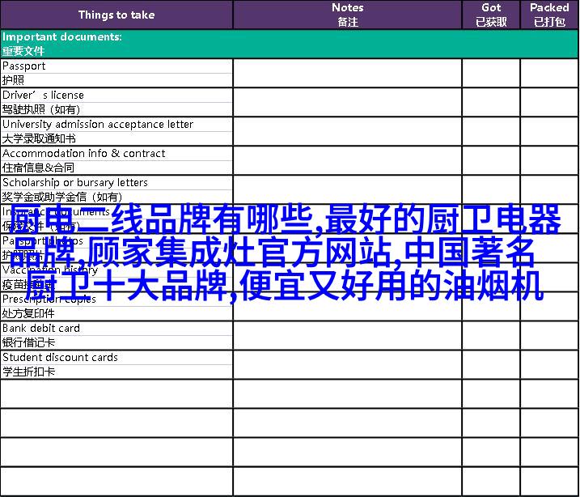Select the 'Notes 备注' header cell
This screenshot has width=580, height=497.
click(347, 15)
